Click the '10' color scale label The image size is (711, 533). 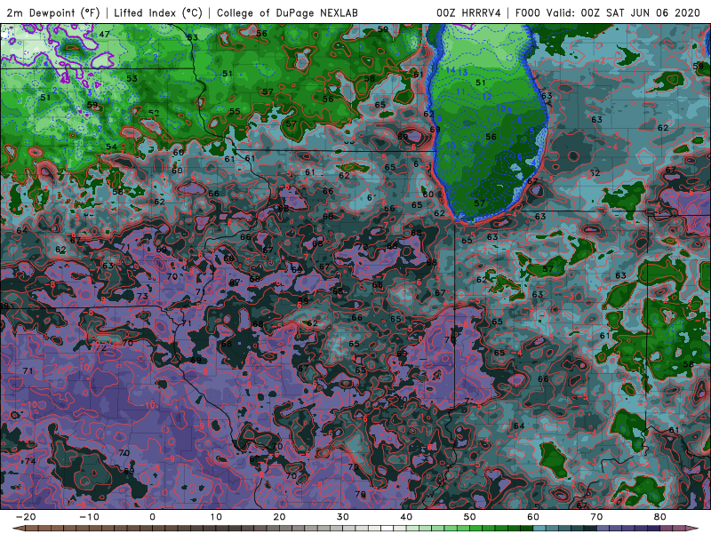pyautogui.click(x=216, y=517)
